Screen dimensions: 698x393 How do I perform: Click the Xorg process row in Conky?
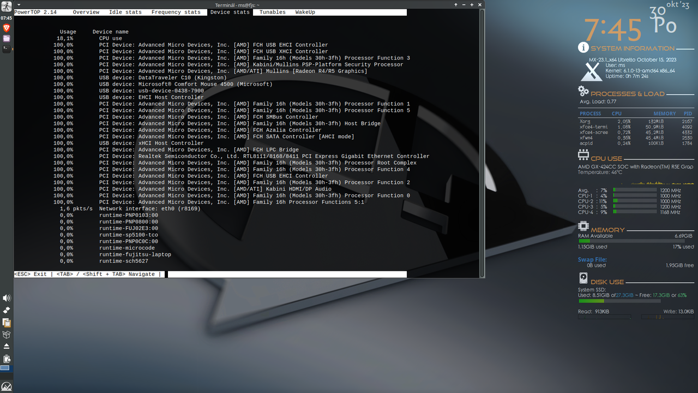click(636, 121)
